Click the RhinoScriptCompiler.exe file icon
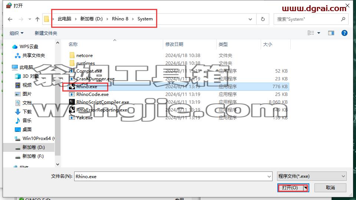 (x=72, y=102)
